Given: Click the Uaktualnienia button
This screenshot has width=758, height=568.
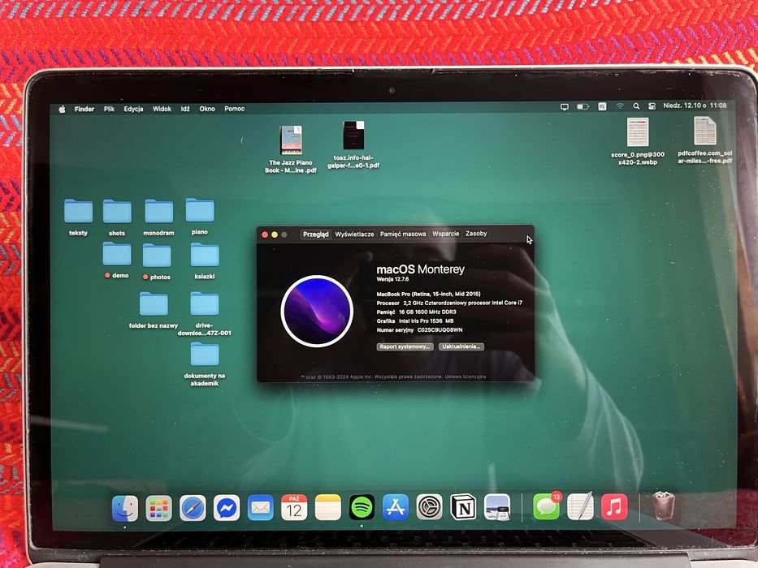Looking at the screenshot, I should (x=461, y=346).
